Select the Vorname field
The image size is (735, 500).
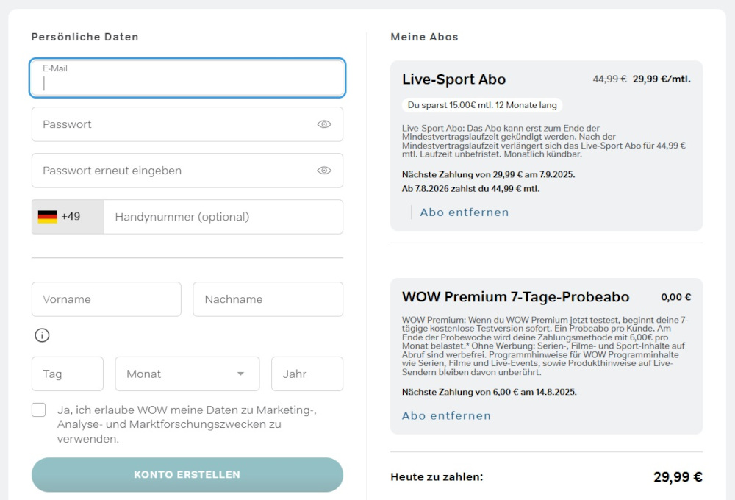point(107,299)
